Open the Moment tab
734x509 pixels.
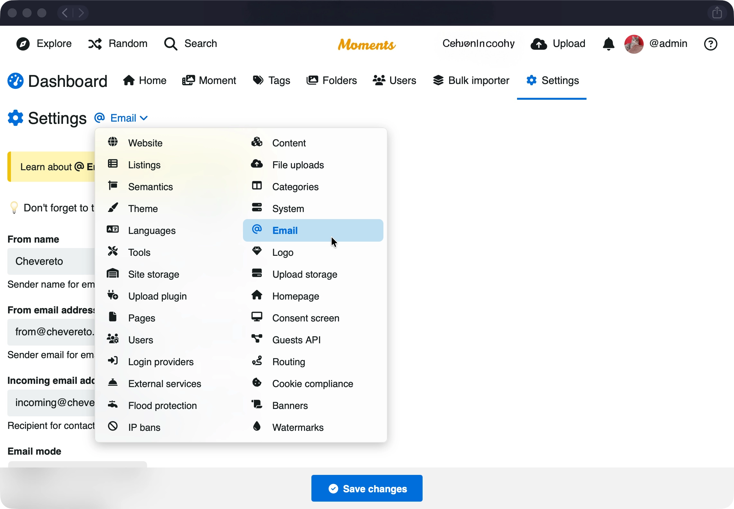(209, 80)
